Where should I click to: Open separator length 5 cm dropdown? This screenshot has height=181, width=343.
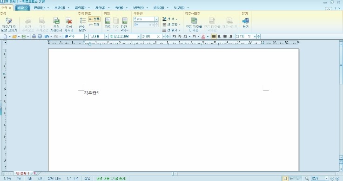coord(157,19)
